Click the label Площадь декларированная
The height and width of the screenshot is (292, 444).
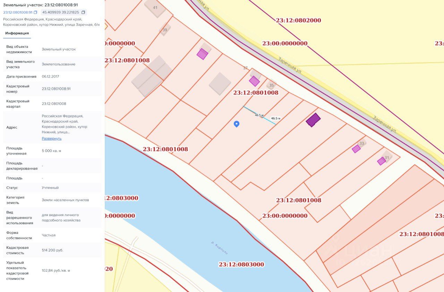tap(22, 166)
